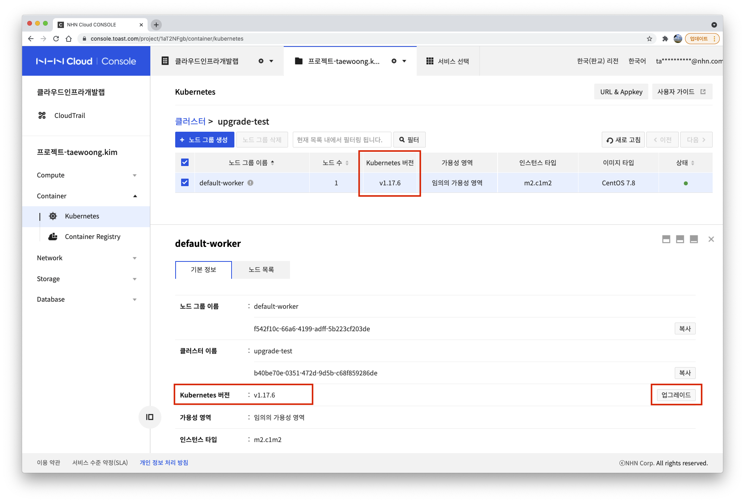
Task: Copy the node group ID with 복사
Action: point(685,328)
